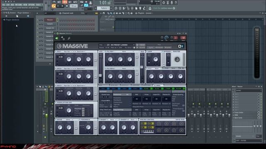This screenshot has height=149, width=266.
Task: Click the song time display 1:01:00
Action: (105, 3)
